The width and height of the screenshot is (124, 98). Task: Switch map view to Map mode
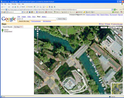pyautogui.click(x=104, y=28)
